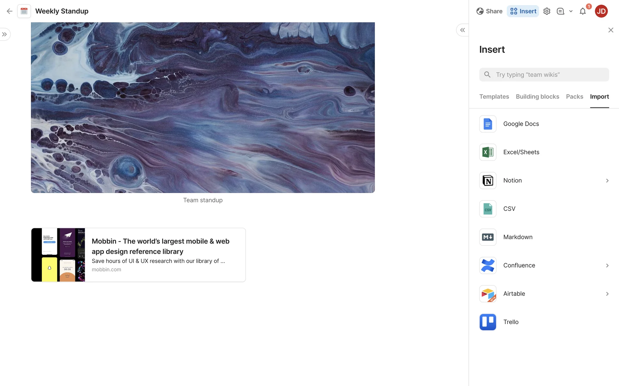This screenshot has height=386, width=619.
Task: Expand Notion import options chevron
Action: pos(607,180)
